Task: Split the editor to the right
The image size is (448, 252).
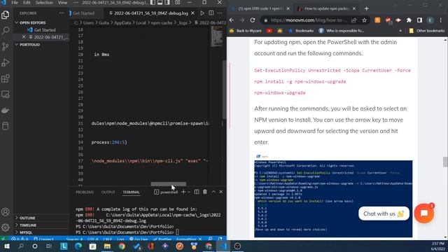Action: pyautogui.click(x=211, y=13)
